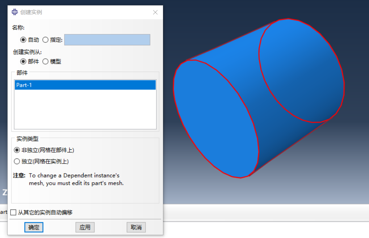Select the 指定 name radio button
369x238 pixels.
(45, 40)
